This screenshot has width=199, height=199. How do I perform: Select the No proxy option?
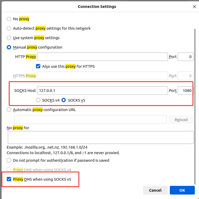pyautogui.click(x=9, y=19)
